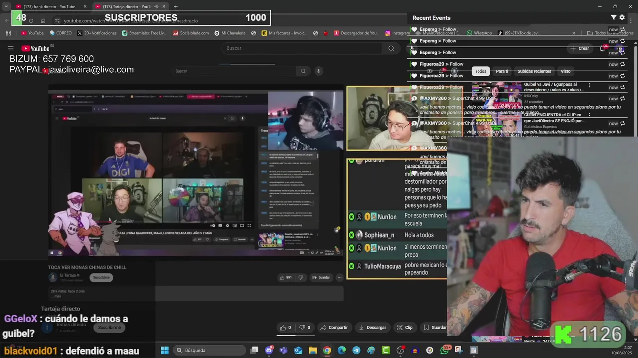Select the Visto filter chip
Screen dimensions: 638x358
point(565,71)
